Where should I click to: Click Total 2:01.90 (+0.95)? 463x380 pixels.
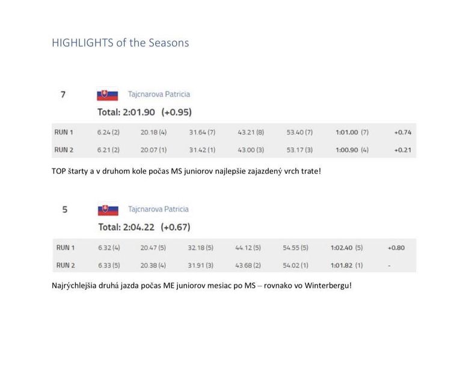[145, 112]
